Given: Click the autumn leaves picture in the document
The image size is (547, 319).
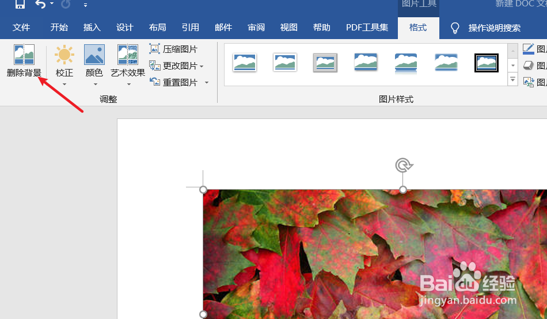Looking at the screenshot, I should click(375, 254).
